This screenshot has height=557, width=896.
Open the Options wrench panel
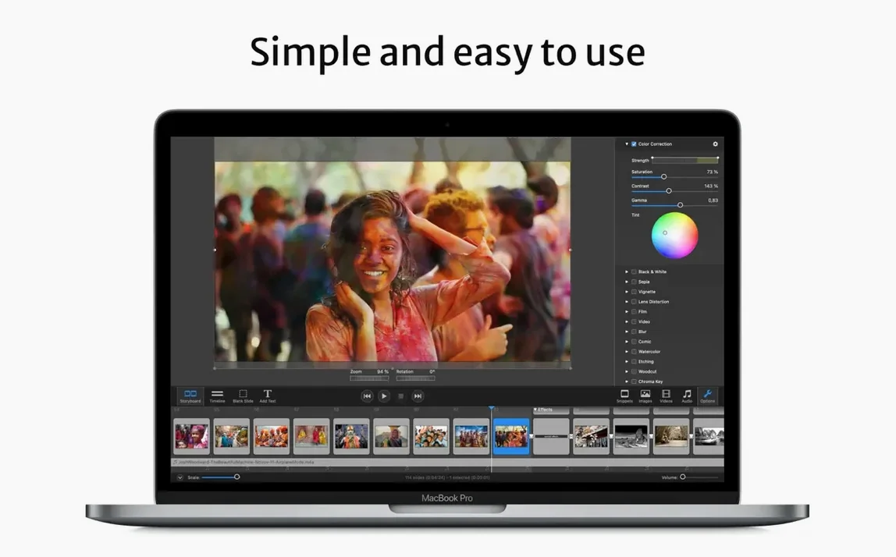pos(707,396)
